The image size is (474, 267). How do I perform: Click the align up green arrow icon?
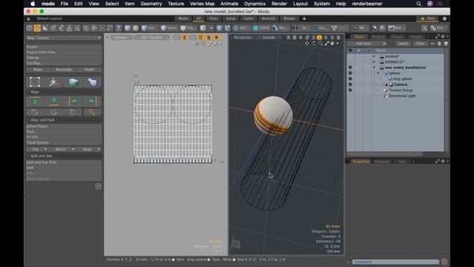pos(35,102)
